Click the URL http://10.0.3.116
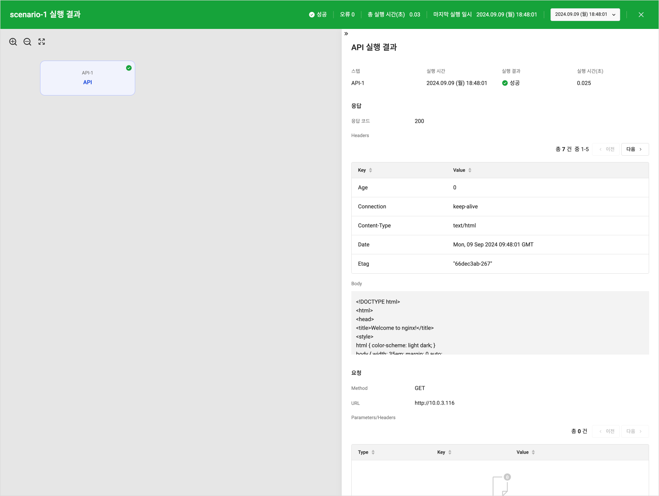 (435, 403)
